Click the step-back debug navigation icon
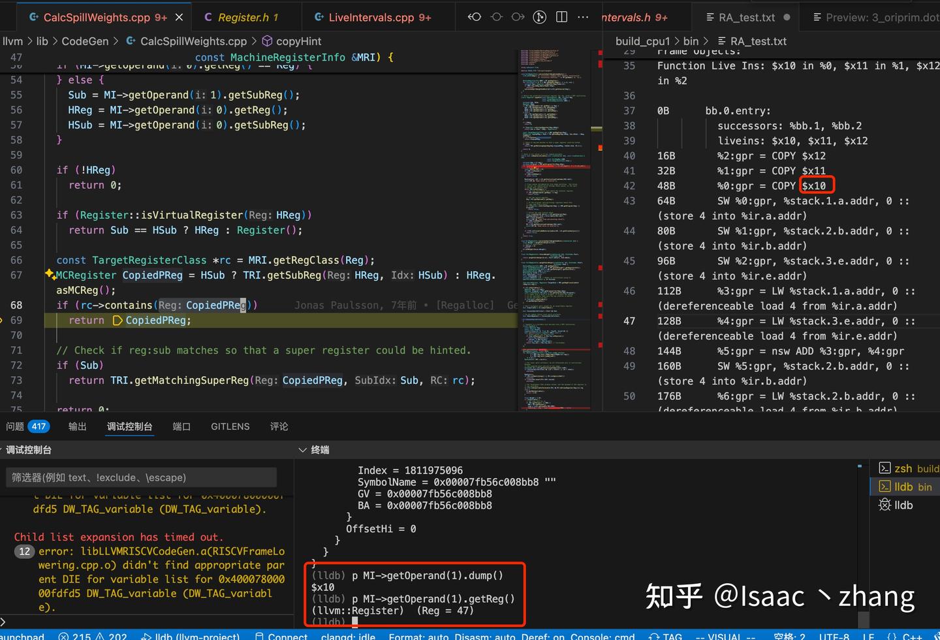This screenshot has width=940, height=640. point(475,17)
